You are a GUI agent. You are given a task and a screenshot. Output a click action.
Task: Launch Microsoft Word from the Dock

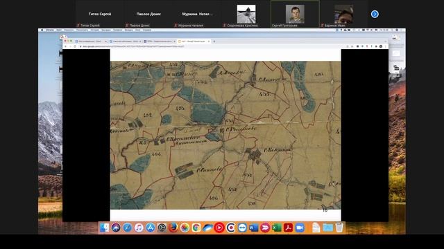click(254, 228)
